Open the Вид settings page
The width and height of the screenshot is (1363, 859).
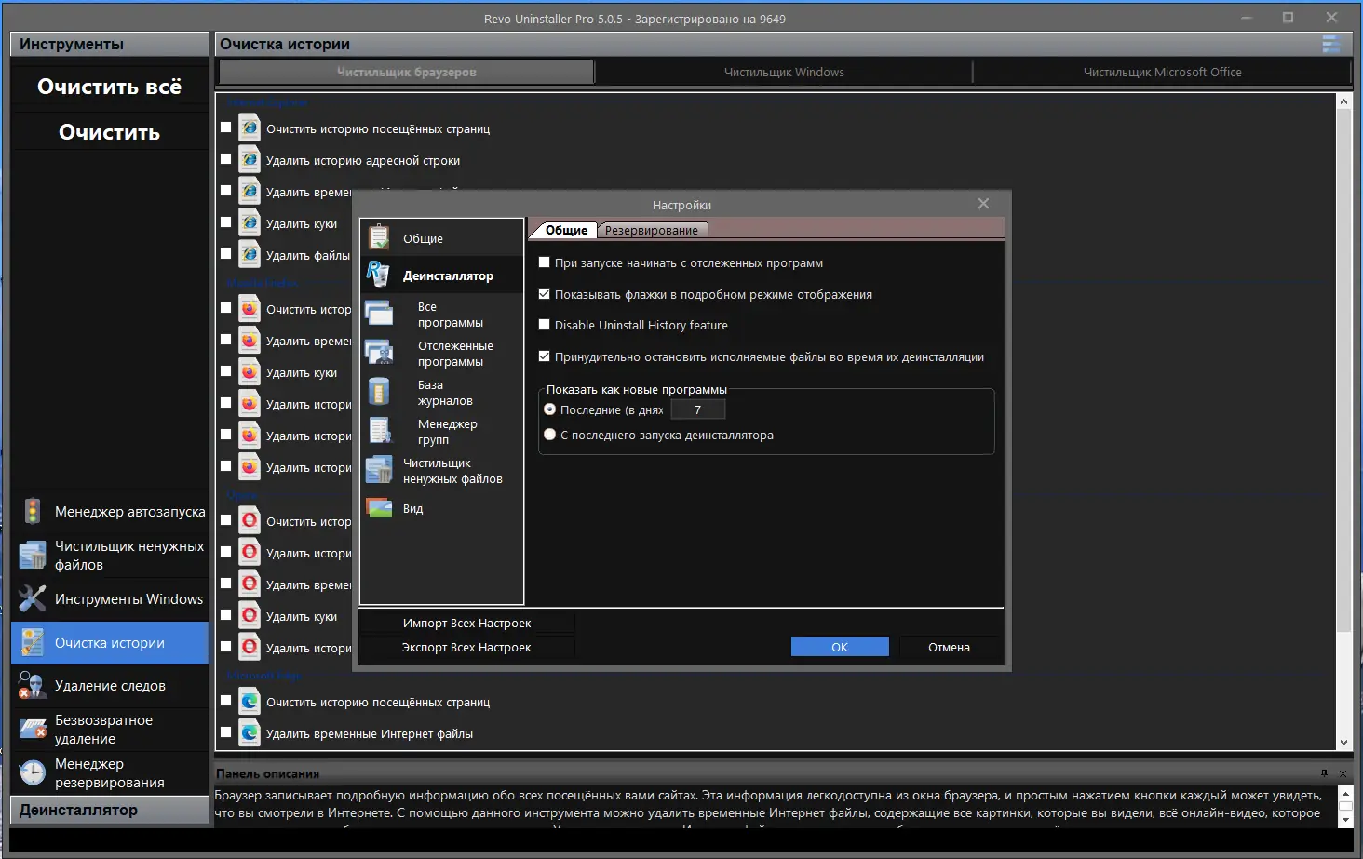(x=441, y=509)
